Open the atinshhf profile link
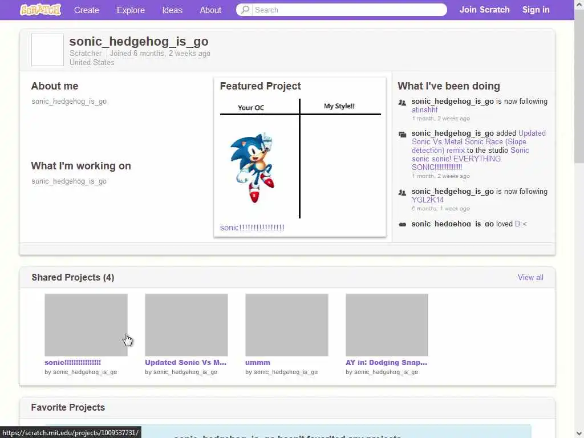The image size is (584, 438). [x=424, y=110]
